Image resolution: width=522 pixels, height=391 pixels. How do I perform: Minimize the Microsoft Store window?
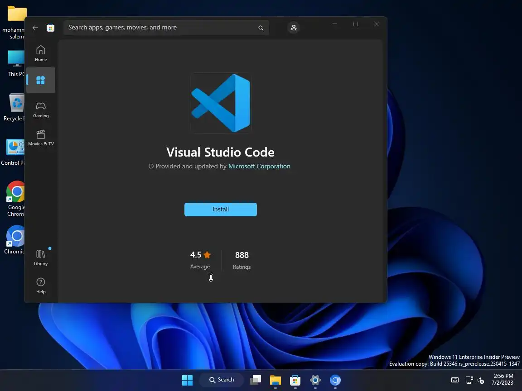tap(335, 24)
